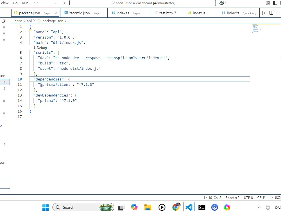Select the package.json editor tab
The height and width of the screenshot is (211, 281).
(x=35, y=13)
